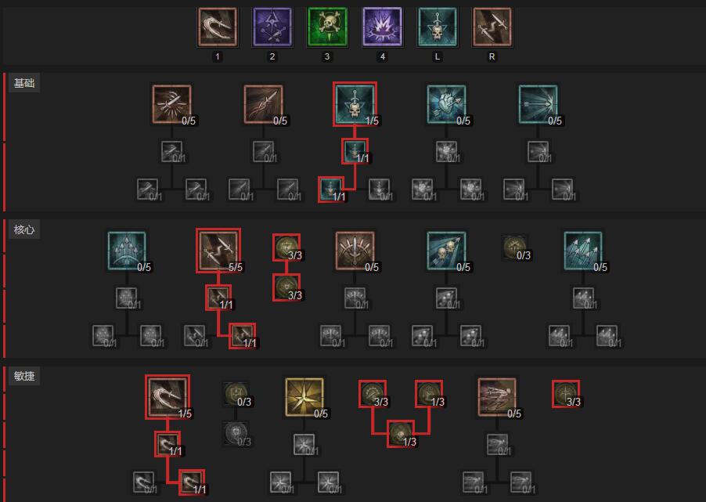The height and width of the screenshot is (502, 706).
Task: Click the first basic skill with 0/5
Action: [x=172, y=104]
